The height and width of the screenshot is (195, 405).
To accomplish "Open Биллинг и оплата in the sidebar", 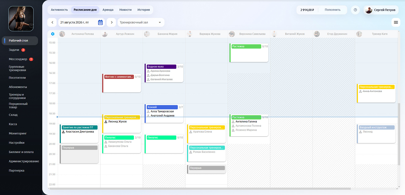I will pos(21,152).
